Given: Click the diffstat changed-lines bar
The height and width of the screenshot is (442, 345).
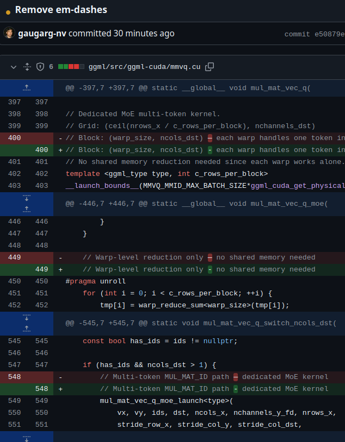Looking at the screenshot, I should (x=71, y=67).
